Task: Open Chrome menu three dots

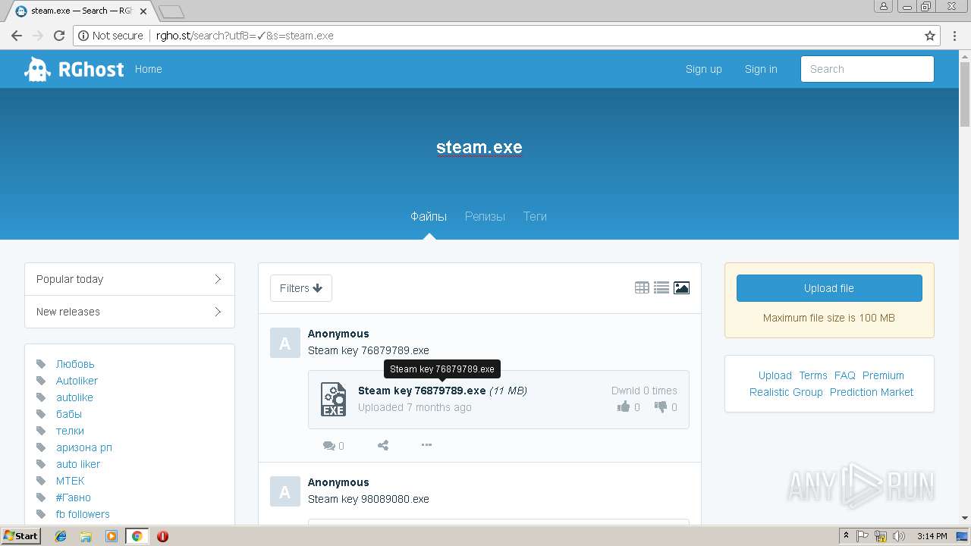Action: (x=954, y=36)
